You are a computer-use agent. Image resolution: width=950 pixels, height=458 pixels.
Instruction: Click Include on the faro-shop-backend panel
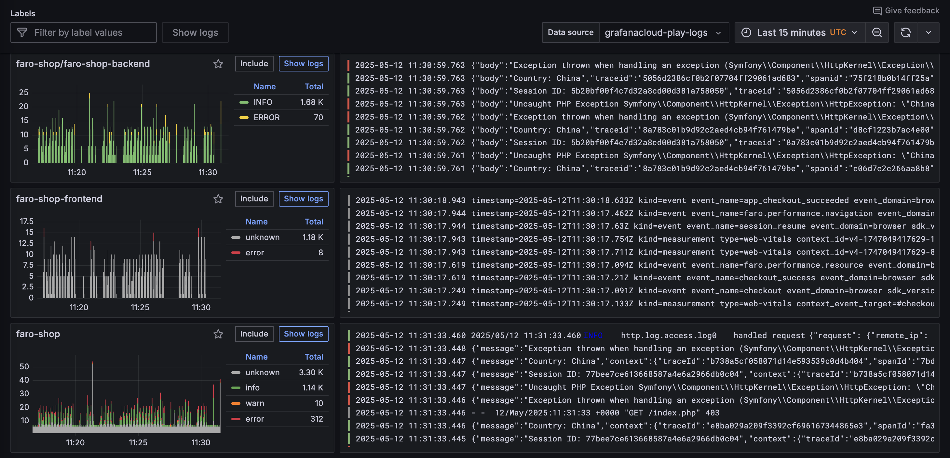coord(254,63)
